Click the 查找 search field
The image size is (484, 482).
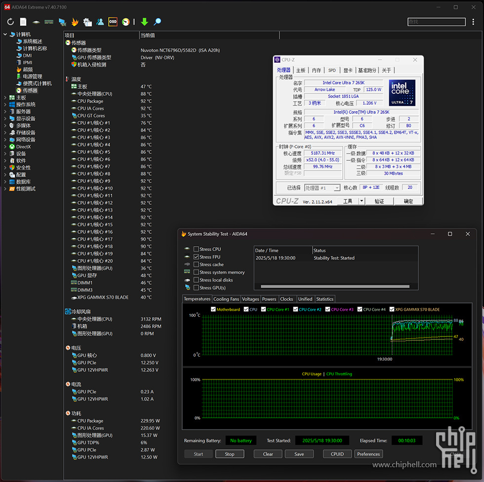click(437, 22)
